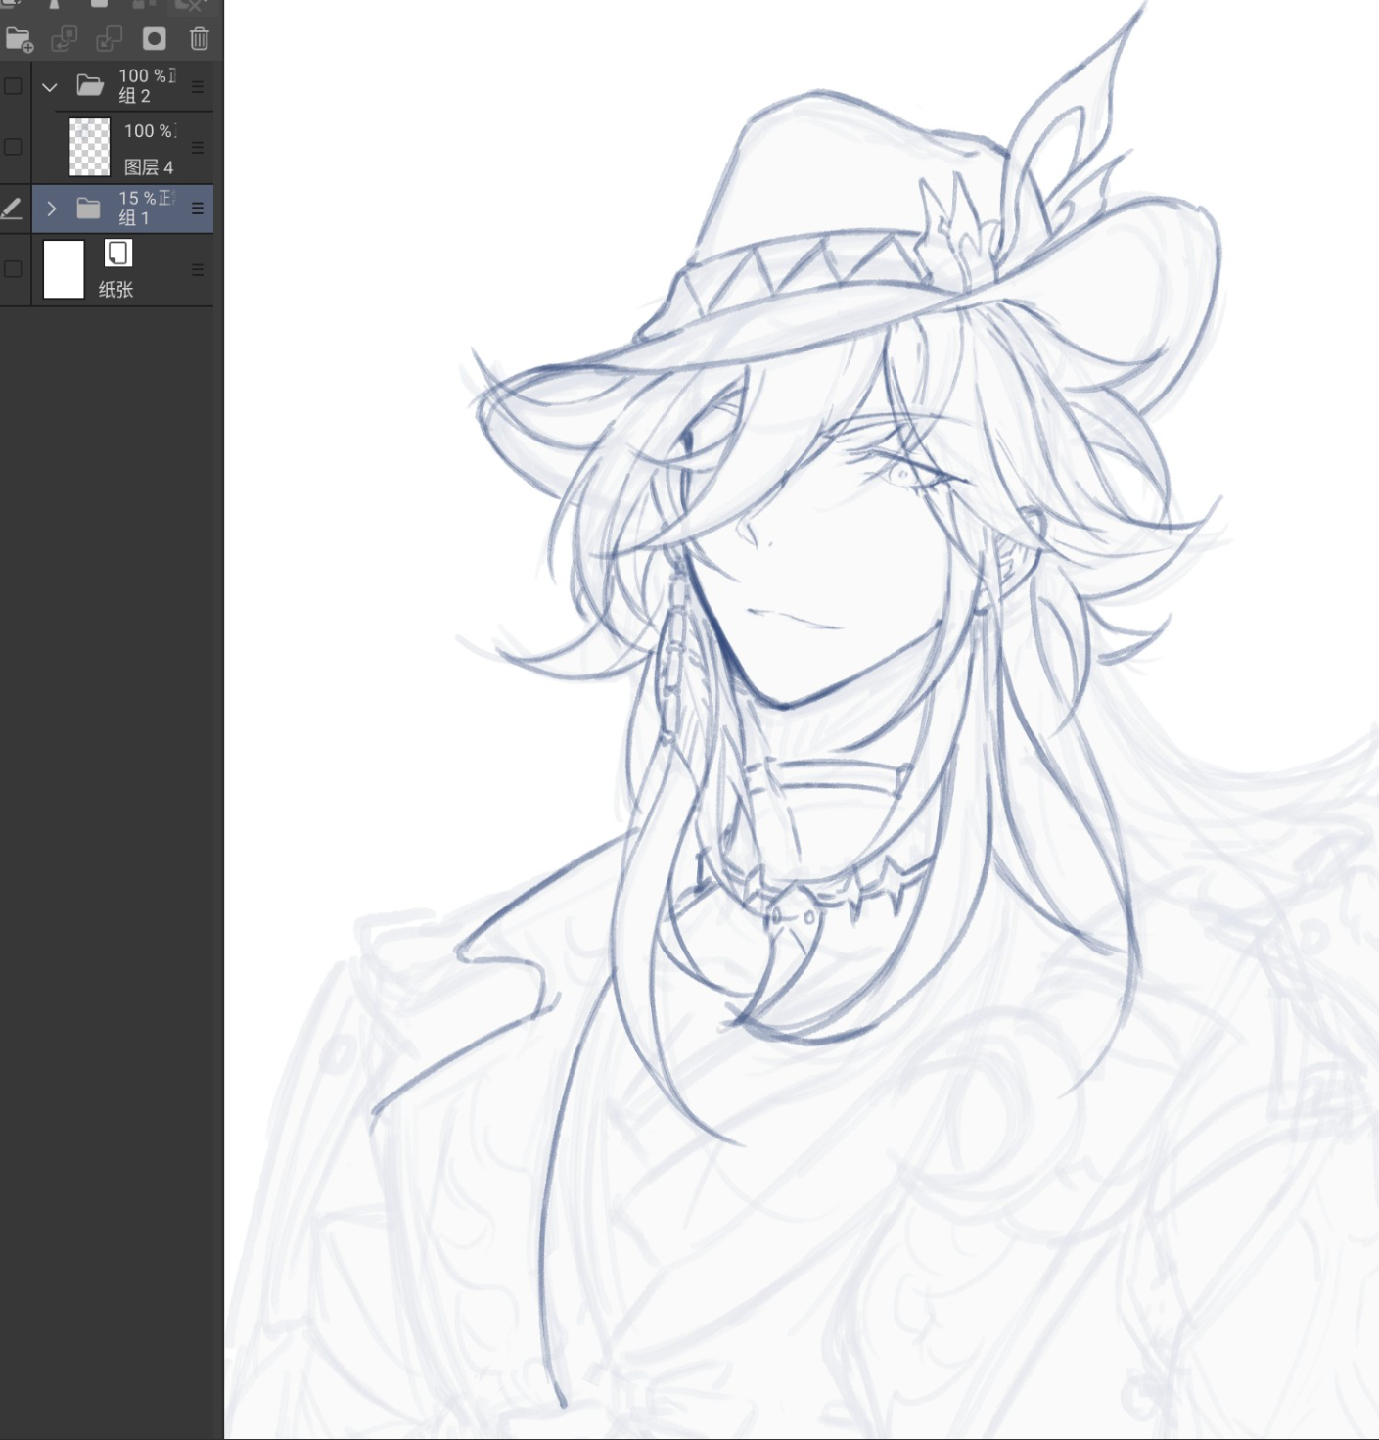Select the 图层 4 layer name
Viewport: 1379px width, 1440px height.
[149, 167]
